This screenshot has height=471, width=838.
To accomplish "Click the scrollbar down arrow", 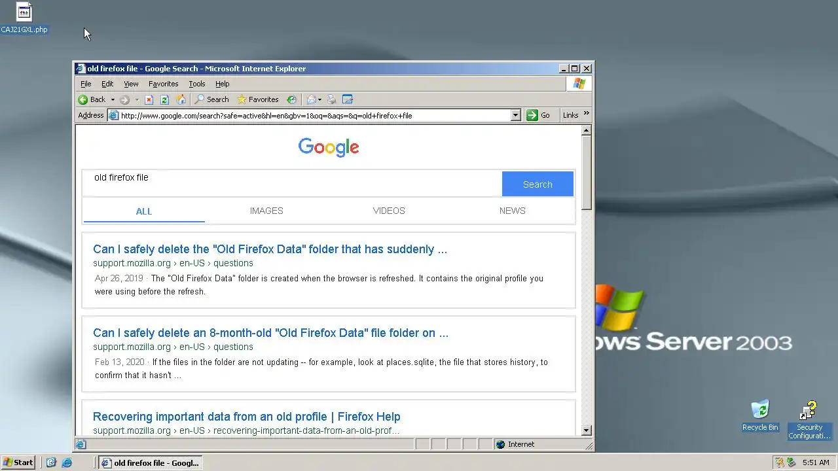I will [586, 430].
